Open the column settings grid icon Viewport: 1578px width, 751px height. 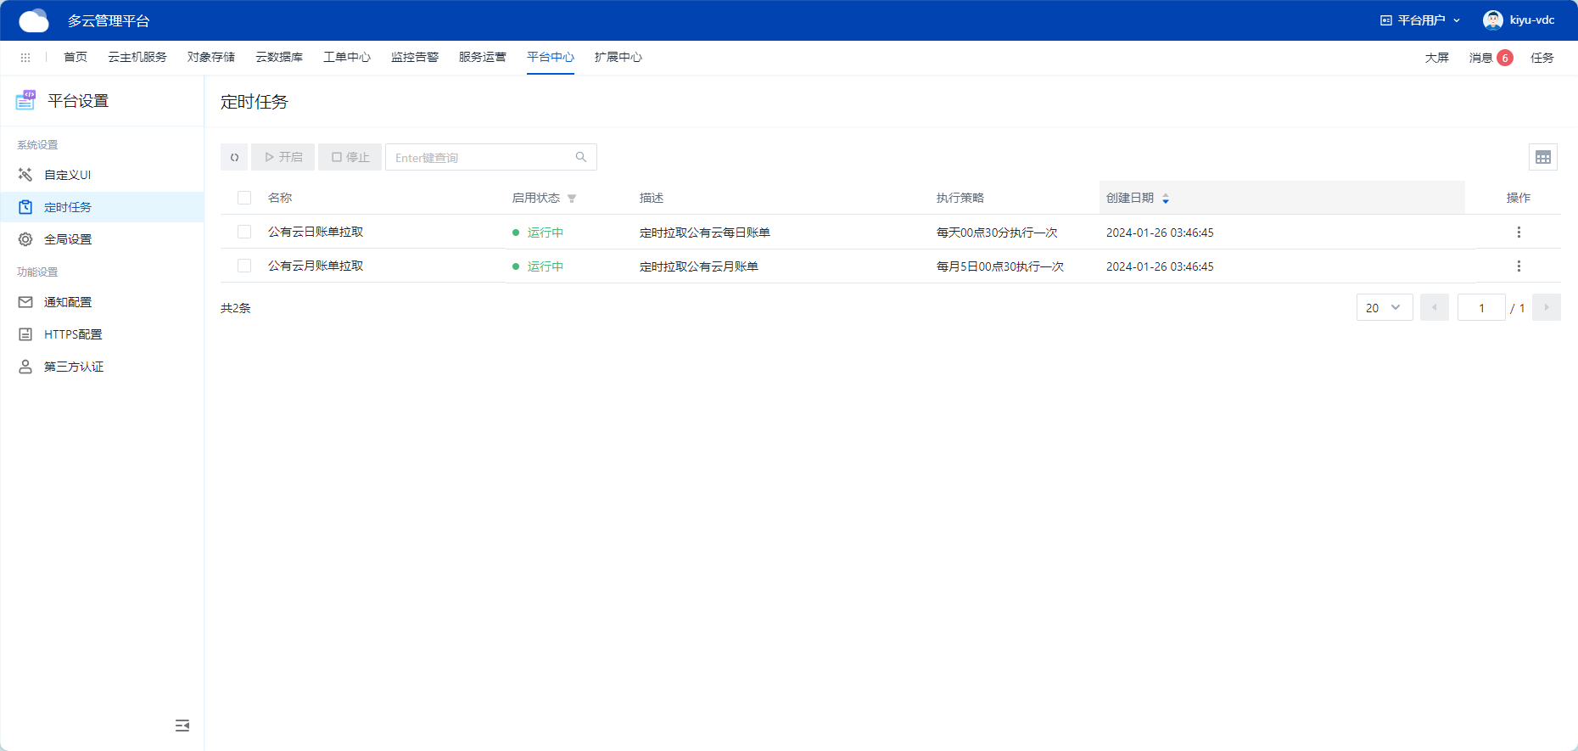tap(1542, 157)
